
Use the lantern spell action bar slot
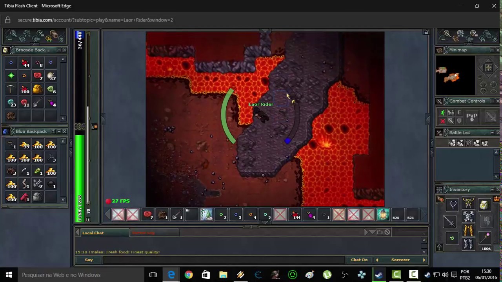pyautogui.click(x=383, y=215)
